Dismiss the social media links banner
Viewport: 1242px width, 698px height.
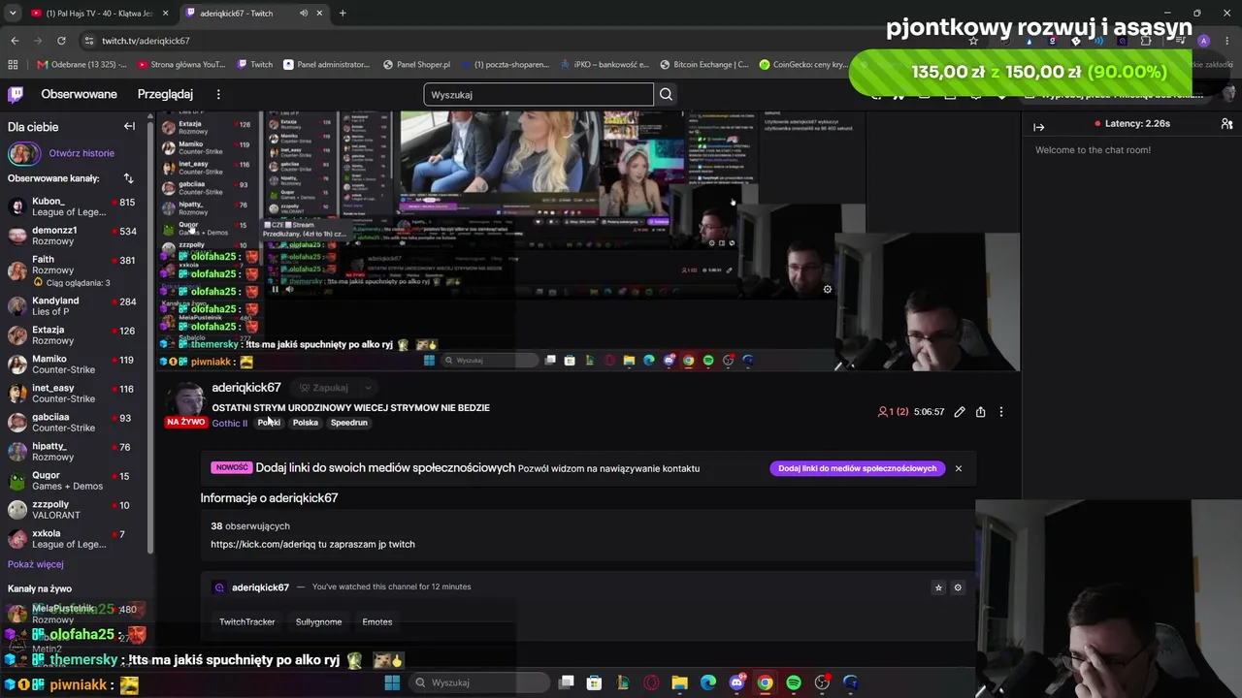pyautogui.click(x=958, y=468)
